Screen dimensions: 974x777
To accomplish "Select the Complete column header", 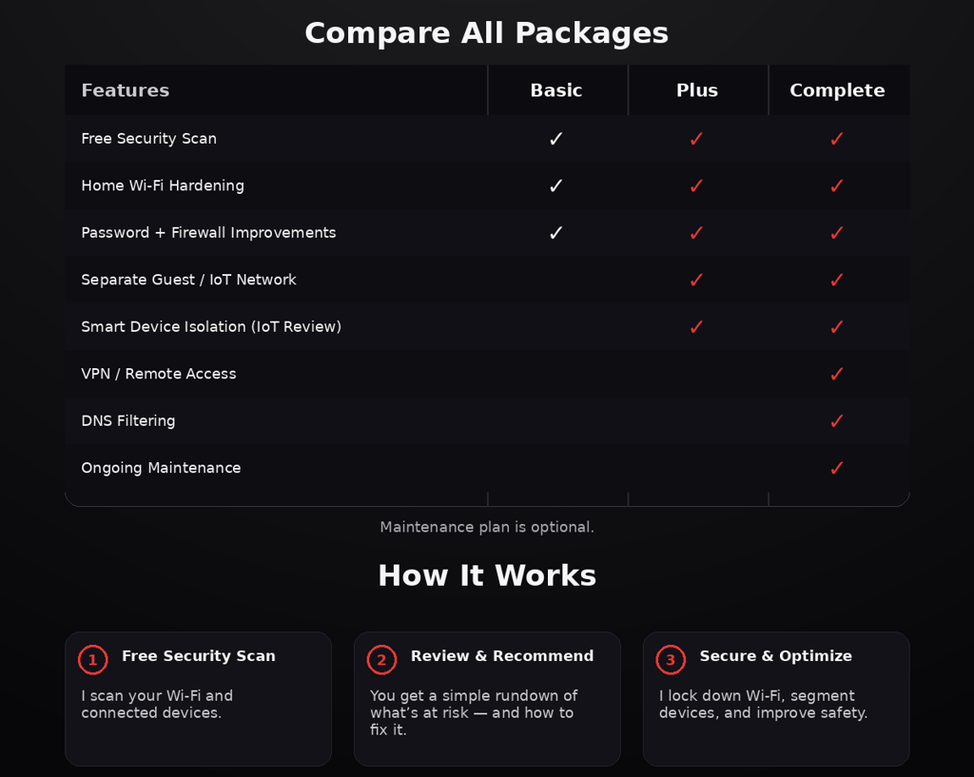I will click(837, 90).
